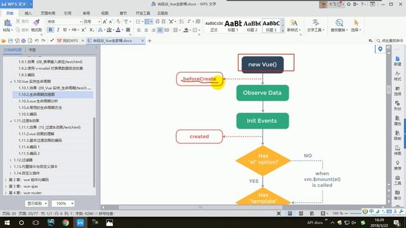
Task: Collapse the 1.10 Vue lifecycle section
Action: (11, 82)
